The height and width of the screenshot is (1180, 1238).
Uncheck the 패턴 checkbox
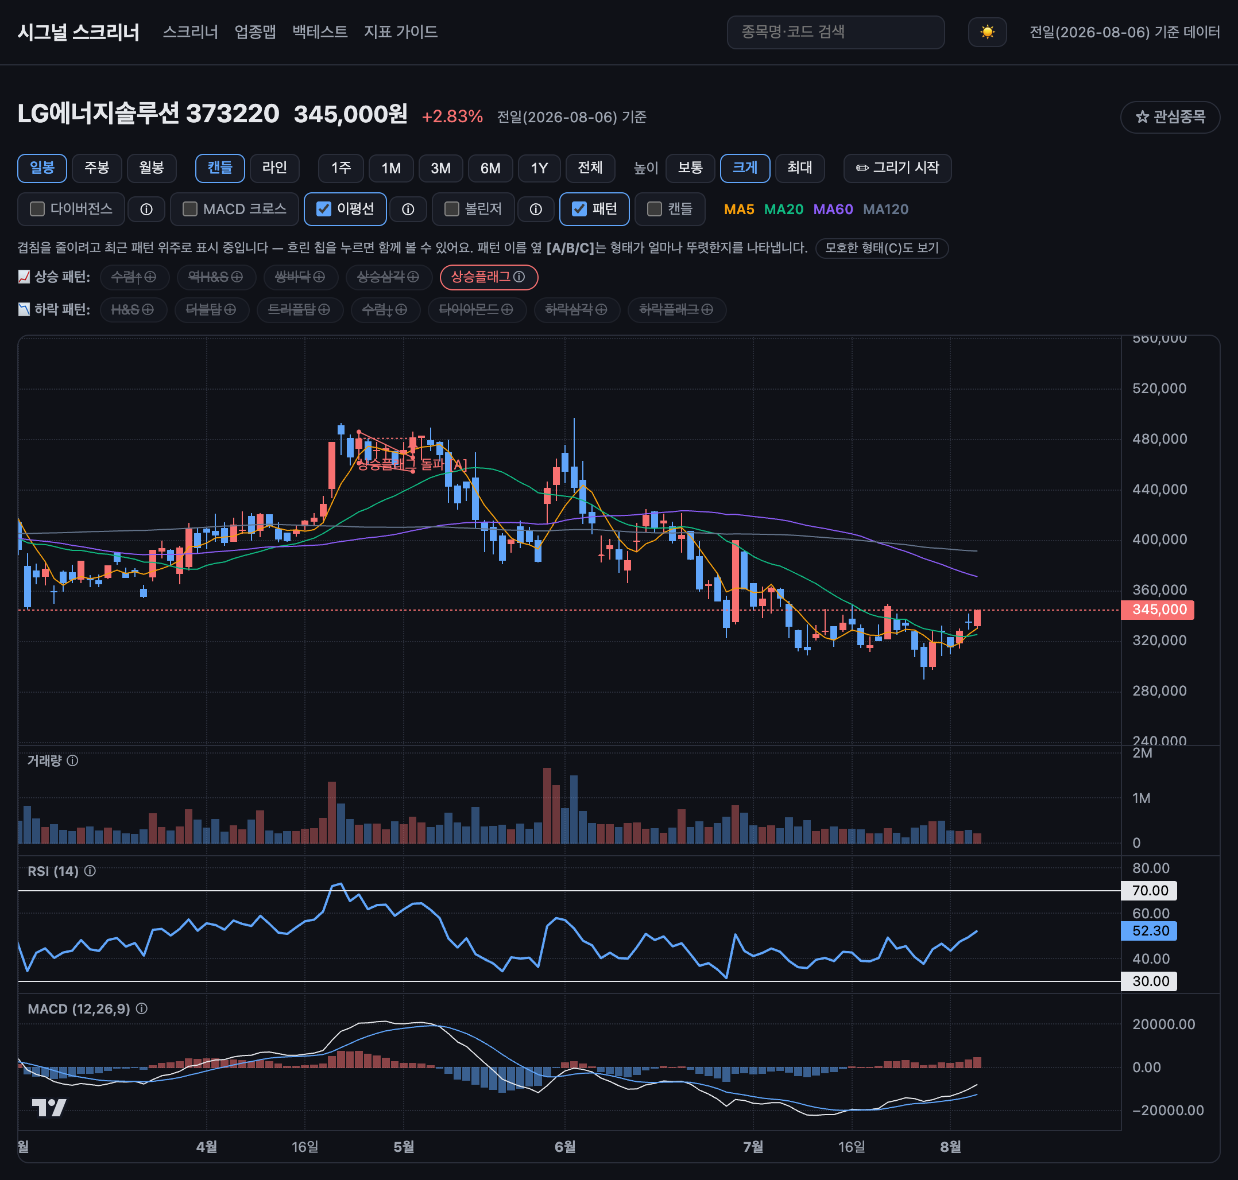pyautogui.click(x=579, y=209)
